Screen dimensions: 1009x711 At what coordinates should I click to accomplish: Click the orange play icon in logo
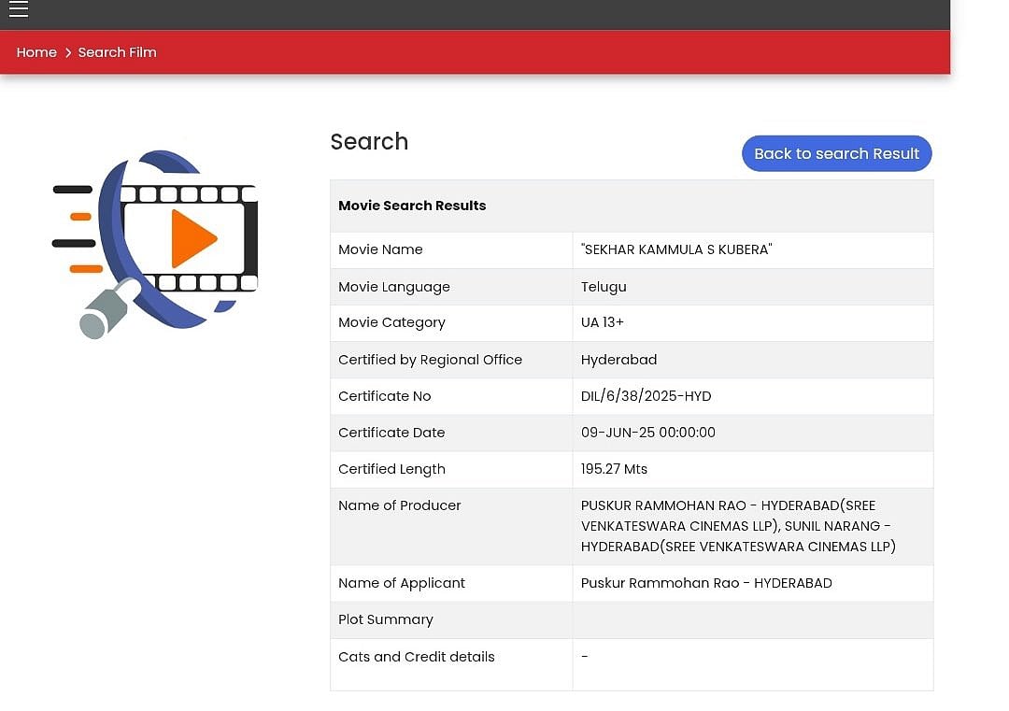coord(192,238)
